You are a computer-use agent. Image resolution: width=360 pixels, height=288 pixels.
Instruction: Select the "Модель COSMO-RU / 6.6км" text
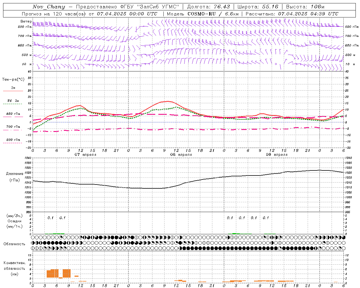(202, 14)
